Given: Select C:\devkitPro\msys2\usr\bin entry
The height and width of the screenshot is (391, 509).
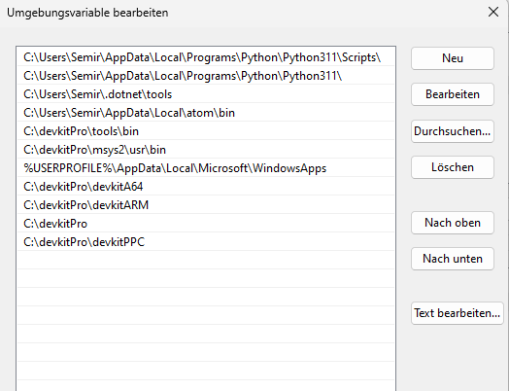Looking at the screenshot, I should click(x=206, y=150).
